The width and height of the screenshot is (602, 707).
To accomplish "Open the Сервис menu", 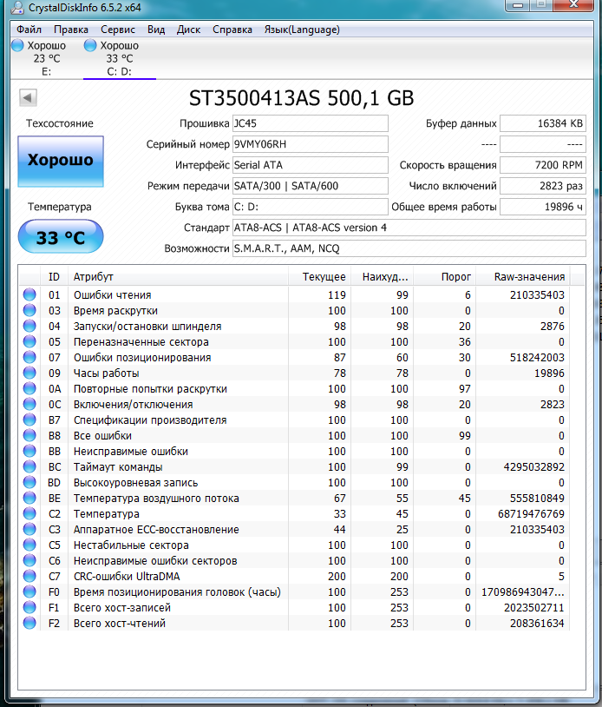I will (117, 30).
